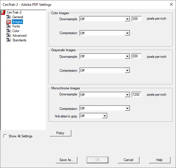Click the Fonts settings page icon
Viewport: 176px width, 168px height.
pyautogui.click(x=9, y=26)
